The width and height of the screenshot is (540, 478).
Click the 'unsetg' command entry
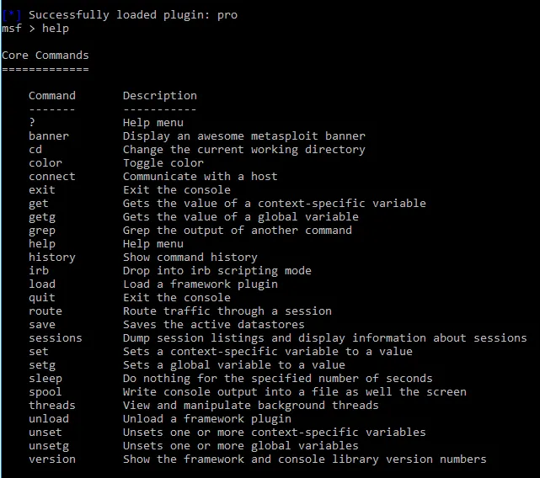49,446
